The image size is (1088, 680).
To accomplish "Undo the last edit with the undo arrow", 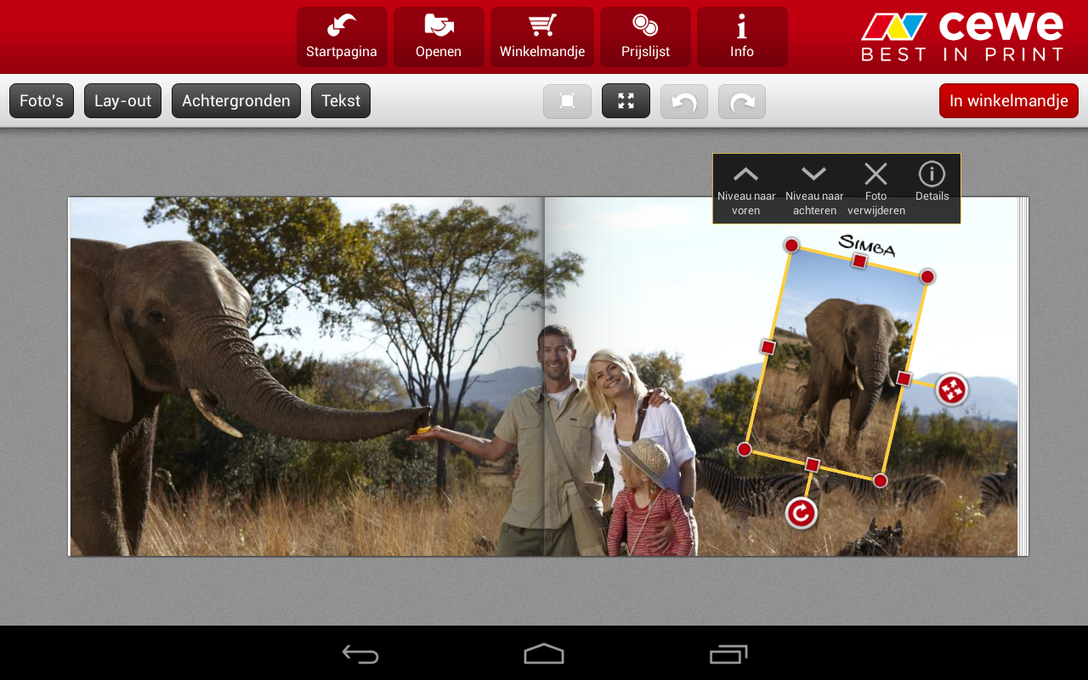I will pos(683,100).
